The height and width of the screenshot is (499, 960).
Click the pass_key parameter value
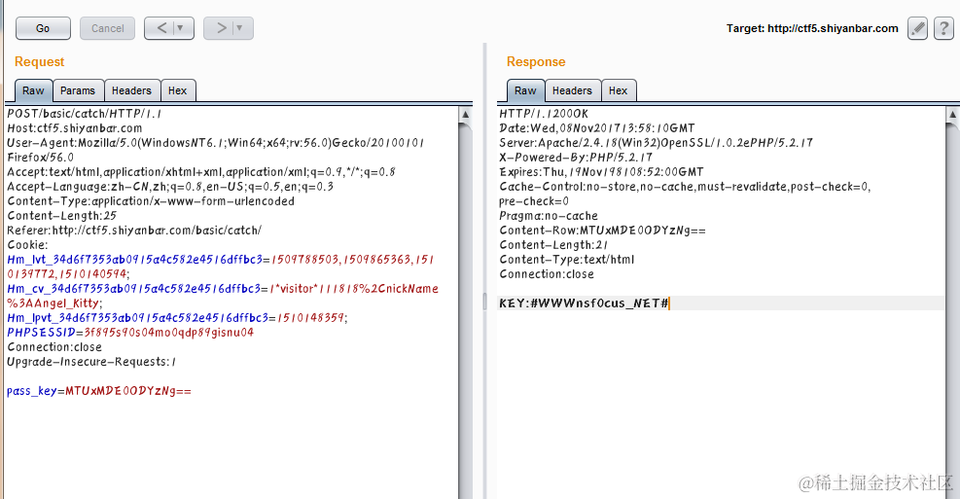point(128,391)
